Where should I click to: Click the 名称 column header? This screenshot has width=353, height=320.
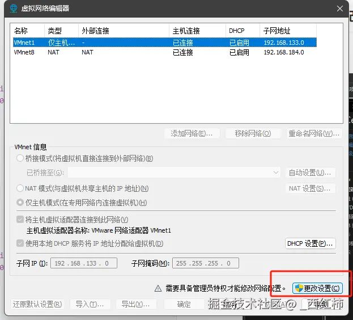coord(27,31)
